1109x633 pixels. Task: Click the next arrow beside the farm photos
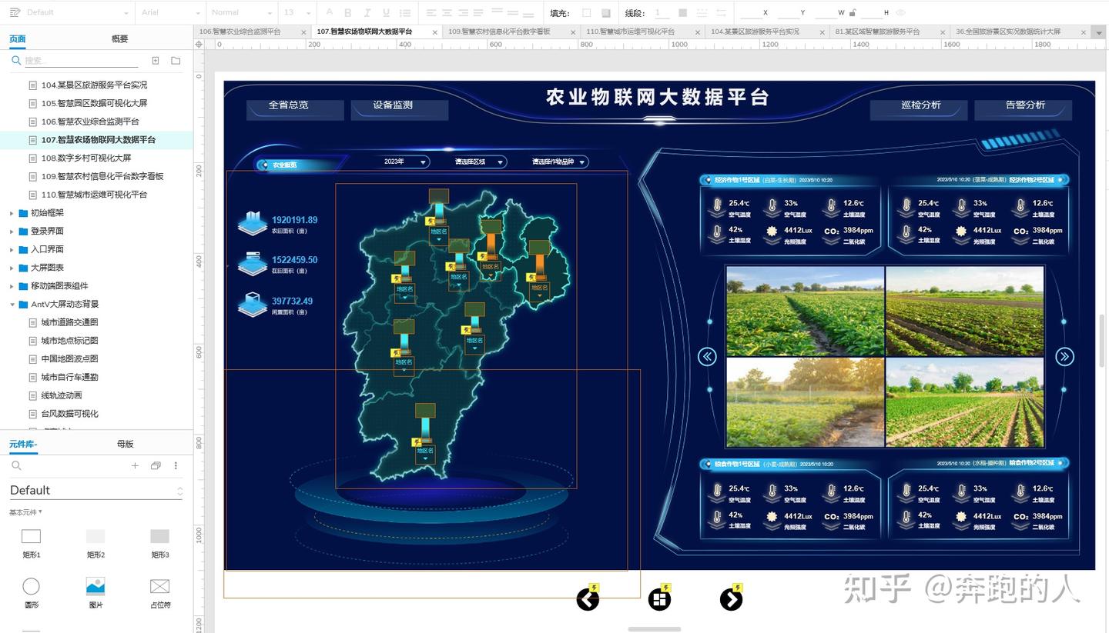tap(1064, 356)
